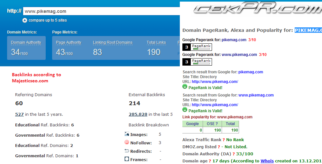Screen dimensions: 322x164
Task: Click question mark after Alexa Traffic Rank
Action: 224,140
